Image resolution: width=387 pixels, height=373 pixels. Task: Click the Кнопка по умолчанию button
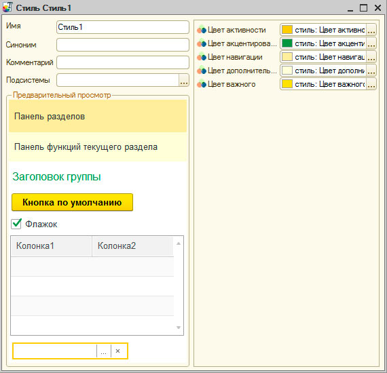click(72, 202)
